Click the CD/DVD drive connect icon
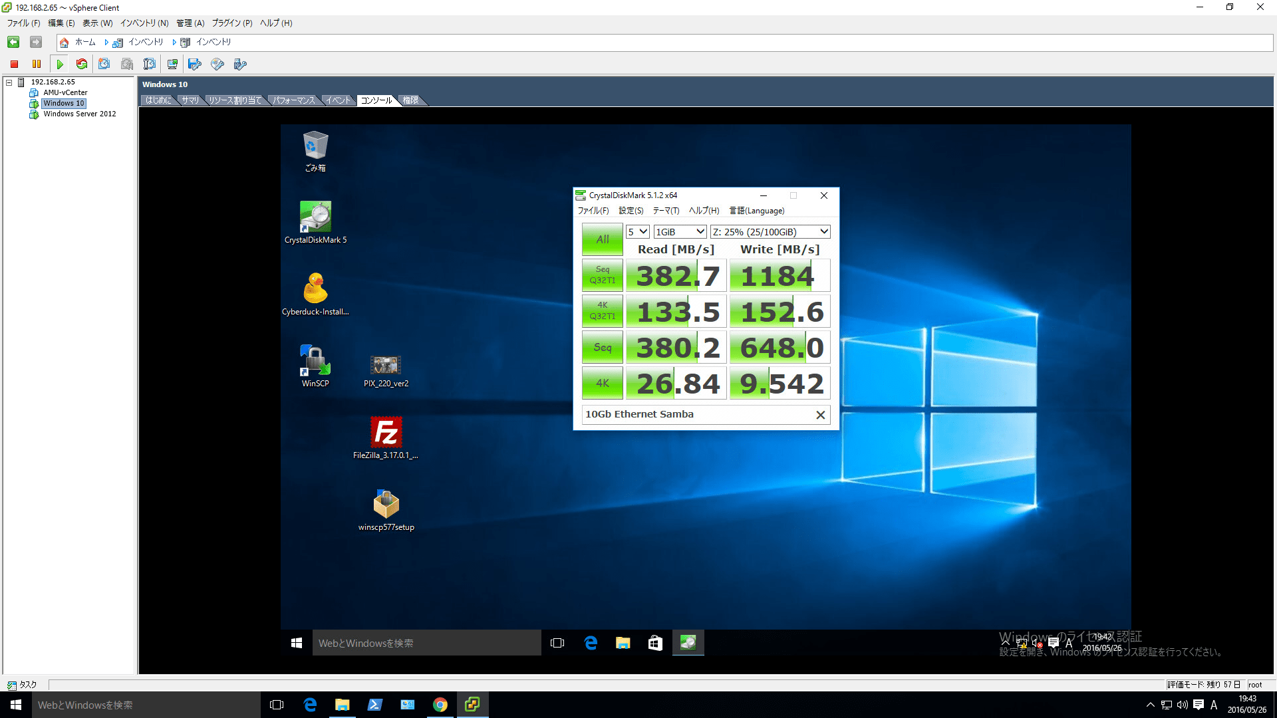This screenshot has width=1277, height=718. (217, 64)
